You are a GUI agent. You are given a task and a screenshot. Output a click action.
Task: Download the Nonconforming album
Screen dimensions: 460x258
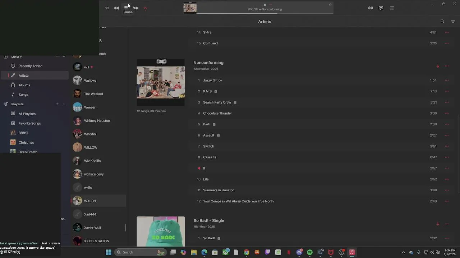(438, 66)
